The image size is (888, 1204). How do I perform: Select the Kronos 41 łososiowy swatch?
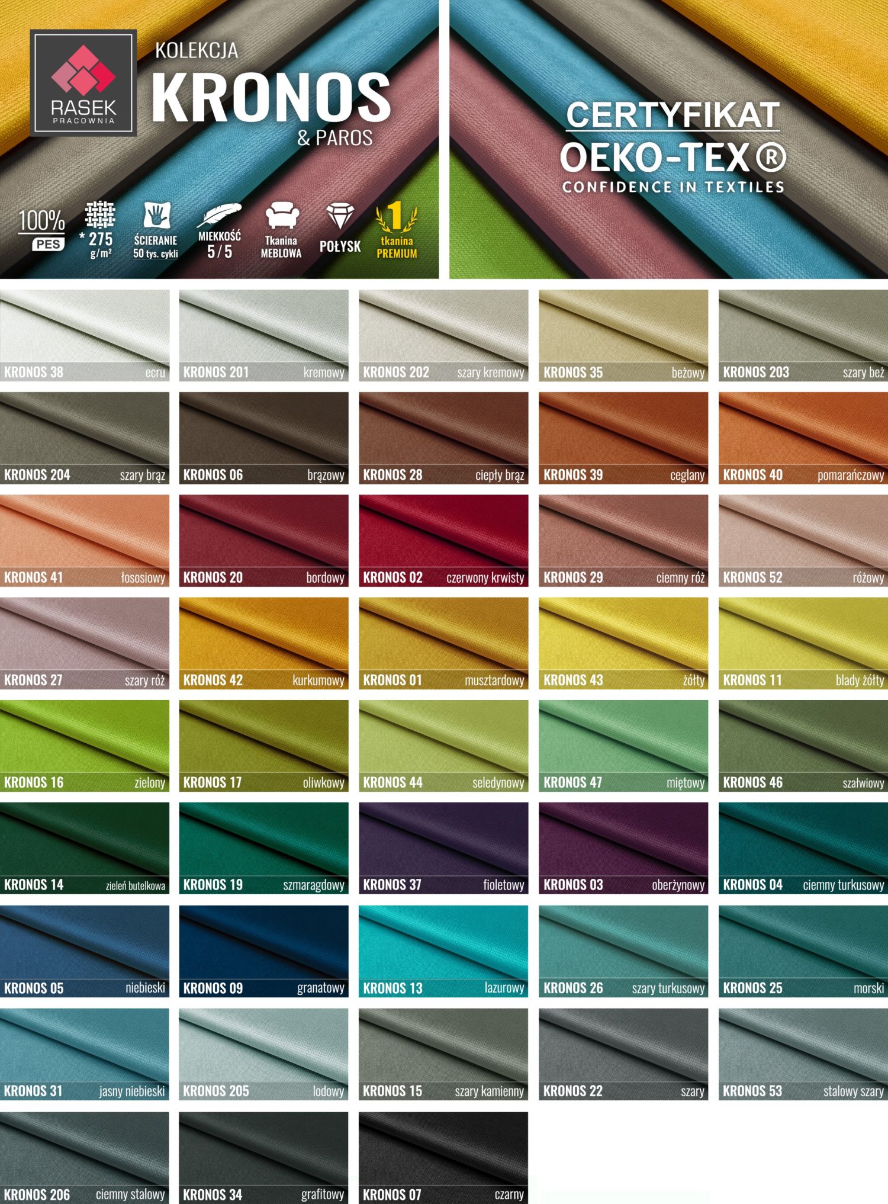(85, 541)
